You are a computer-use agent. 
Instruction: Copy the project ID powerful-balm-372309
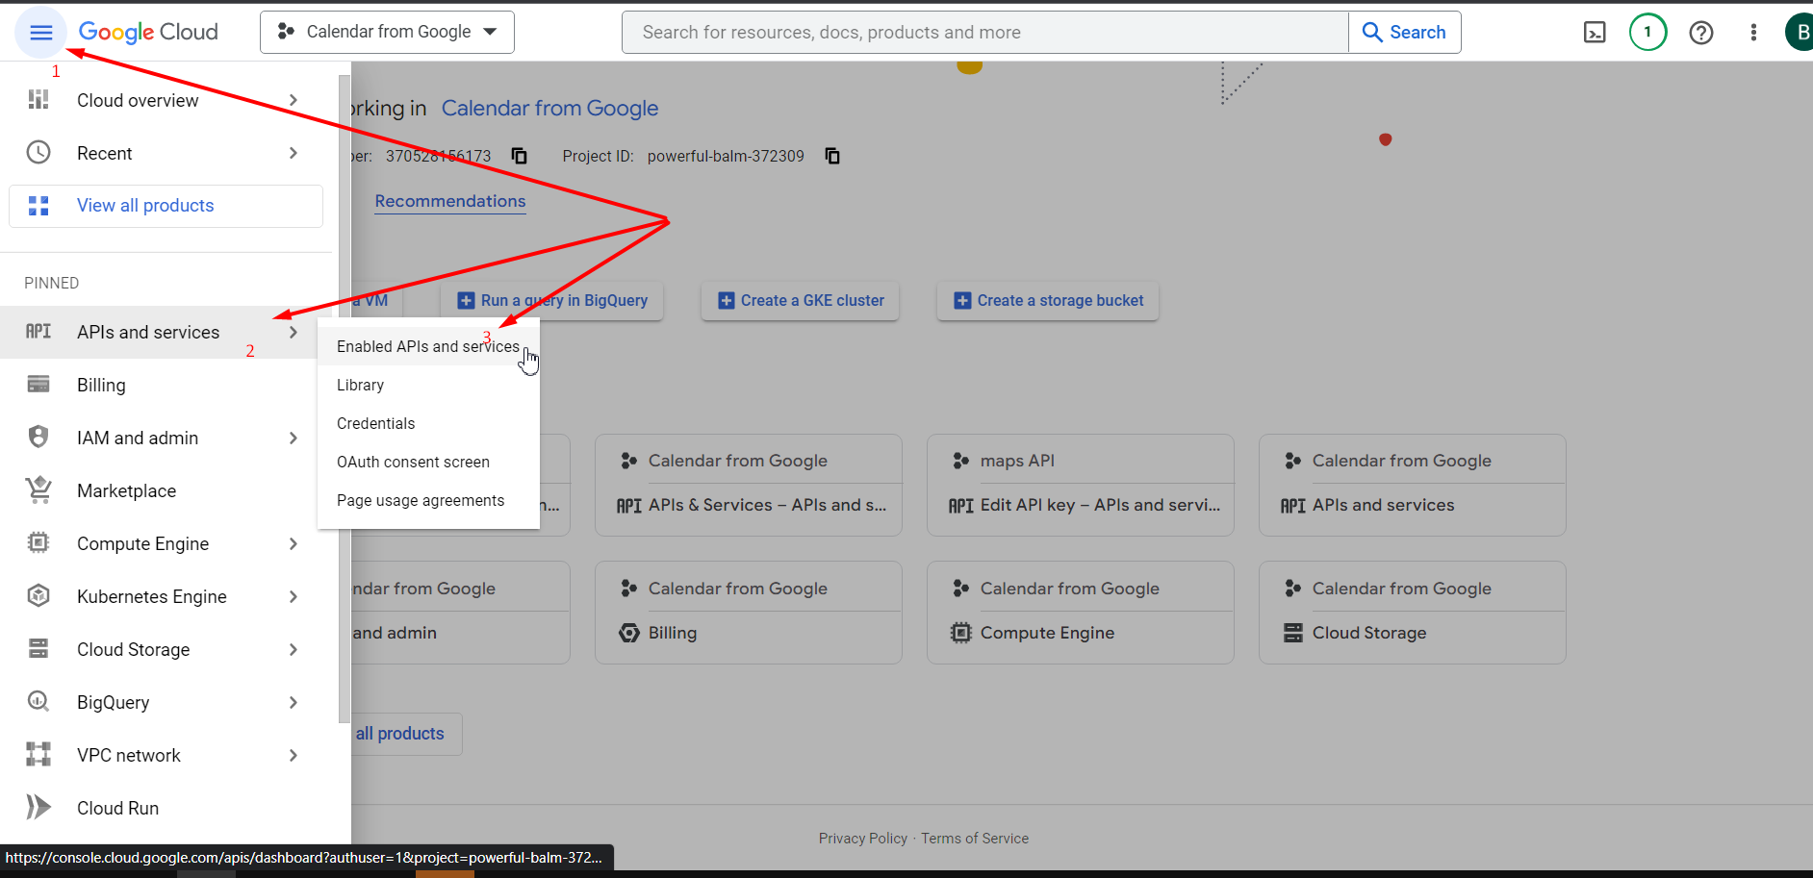833,156
